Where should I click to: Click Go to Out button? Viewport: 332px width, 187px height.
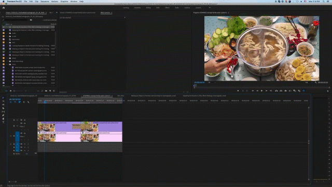pos(271,91)
